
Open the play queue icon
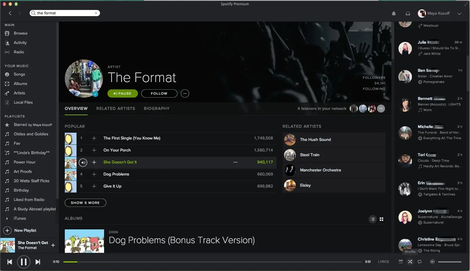pyautogui.click(x=401, y=262)
